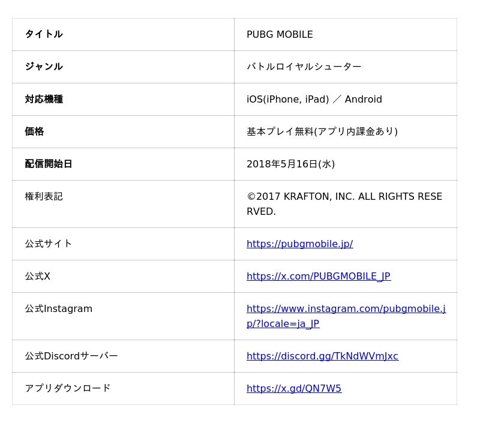Screen dimensions: 480x423
Task: Click the x.gd app download link
Action: pyautogui.click(x=293, y=388)
